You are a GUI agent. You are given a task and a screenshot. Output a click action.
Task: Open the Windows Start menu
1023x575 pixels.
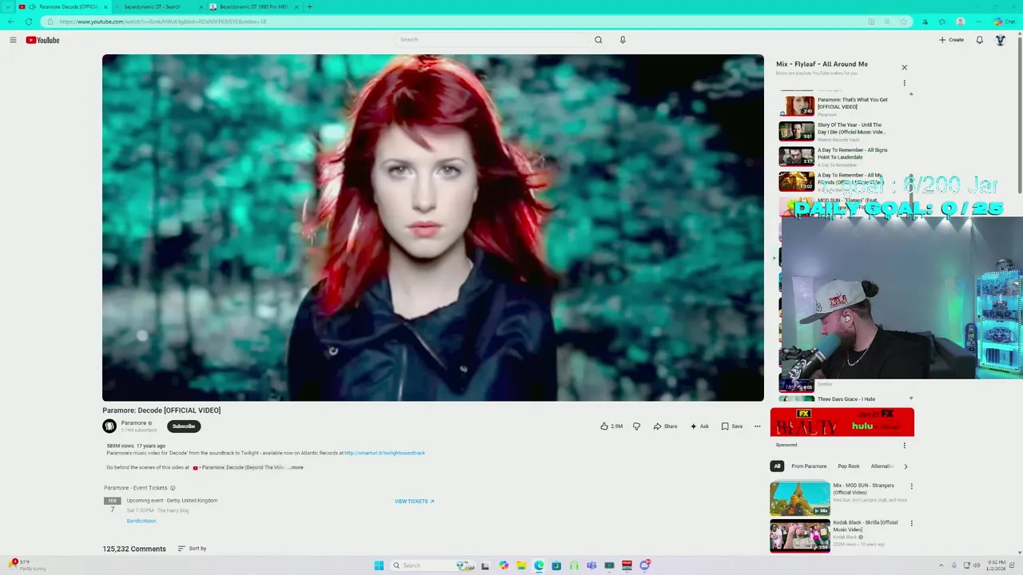pos(379,565)
